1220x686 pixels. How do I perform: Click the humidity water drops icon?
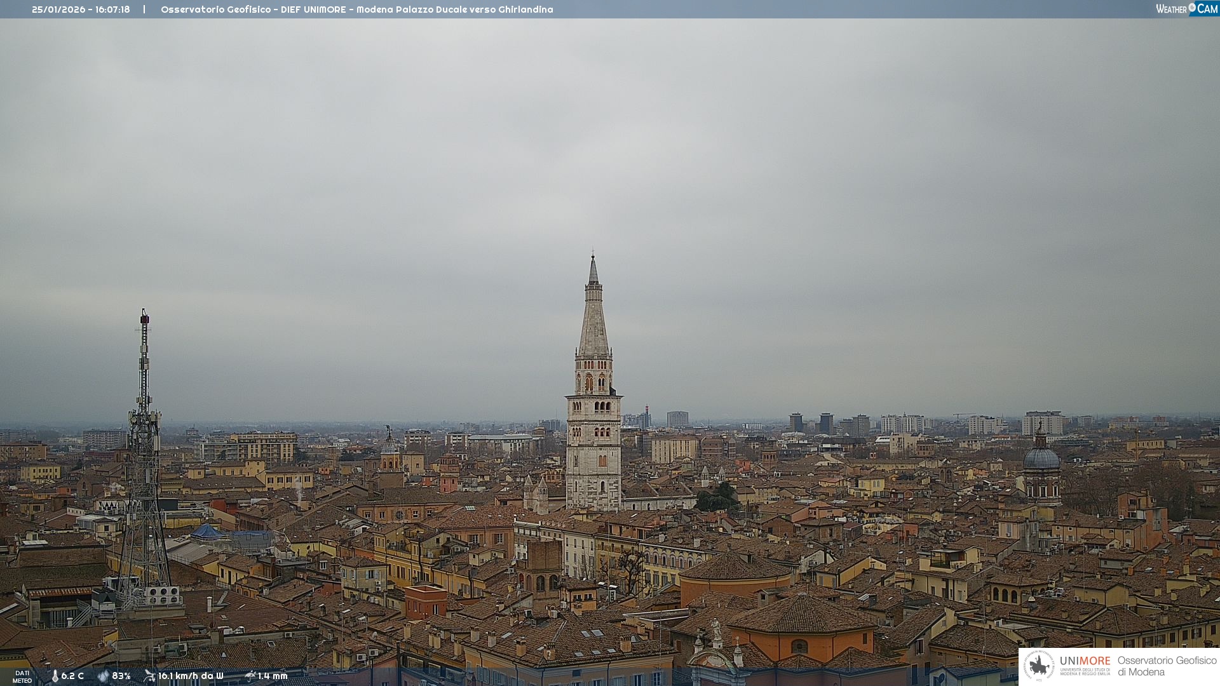(103, 676)
